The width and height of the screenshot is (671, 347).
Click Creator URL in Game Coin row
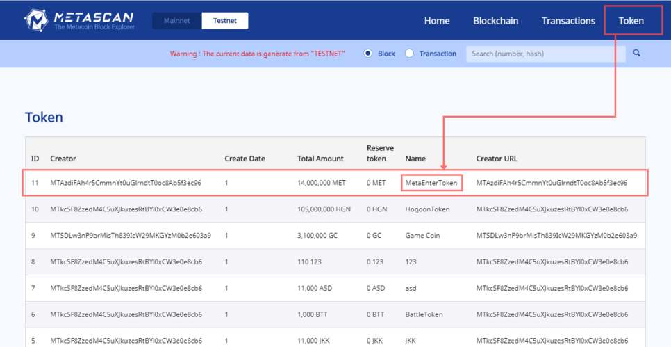(x=557, y=235)
